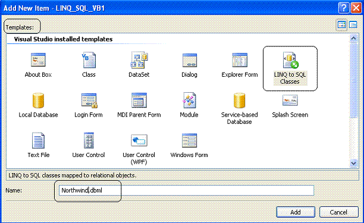Choose the User Control template icon
This screenshot has height=223, width=364.
[x=89, y=140]
